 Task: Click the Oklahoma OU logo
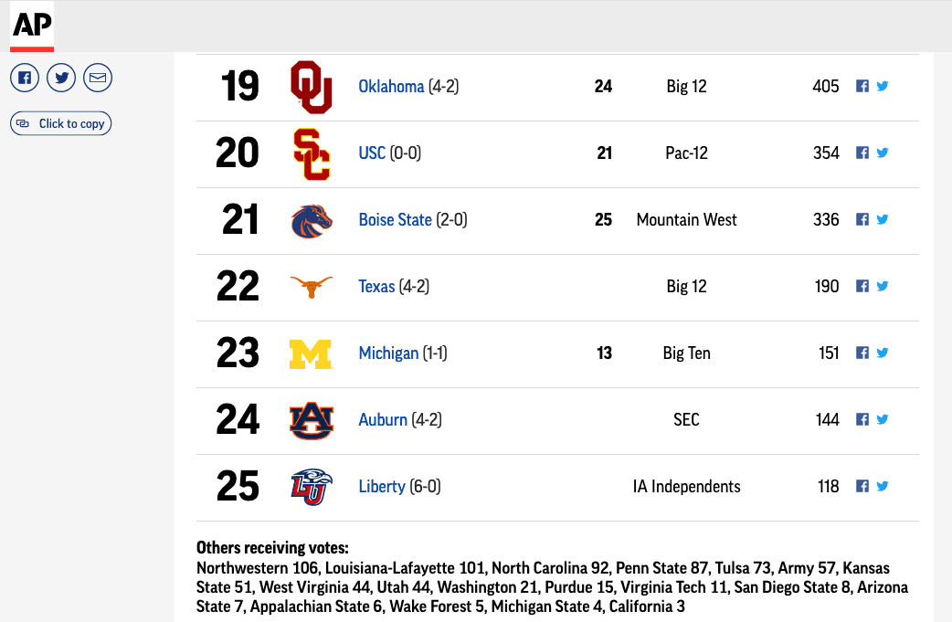tap(312, 87)
